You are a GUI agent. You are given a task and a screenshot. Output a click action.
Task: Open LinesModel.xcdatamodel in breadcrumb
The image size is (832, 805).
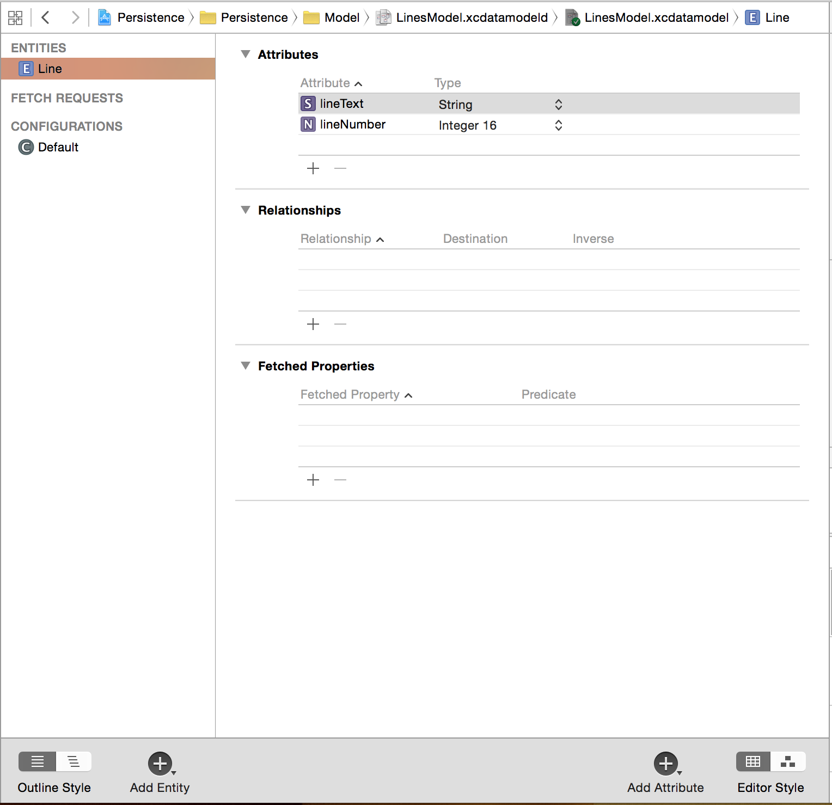(647, 17)
